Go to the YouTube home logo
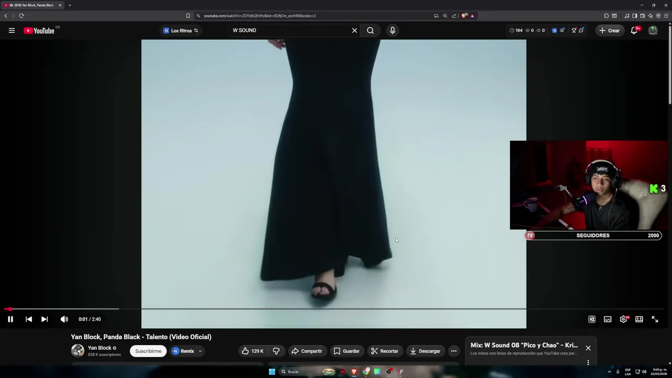This screenshot has height=378, width=672. tap(39, 30)
